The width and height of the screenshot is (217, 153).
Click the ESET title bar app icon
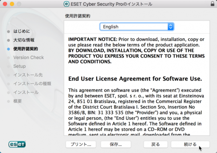pyautogui.click(x=66, y=4)
